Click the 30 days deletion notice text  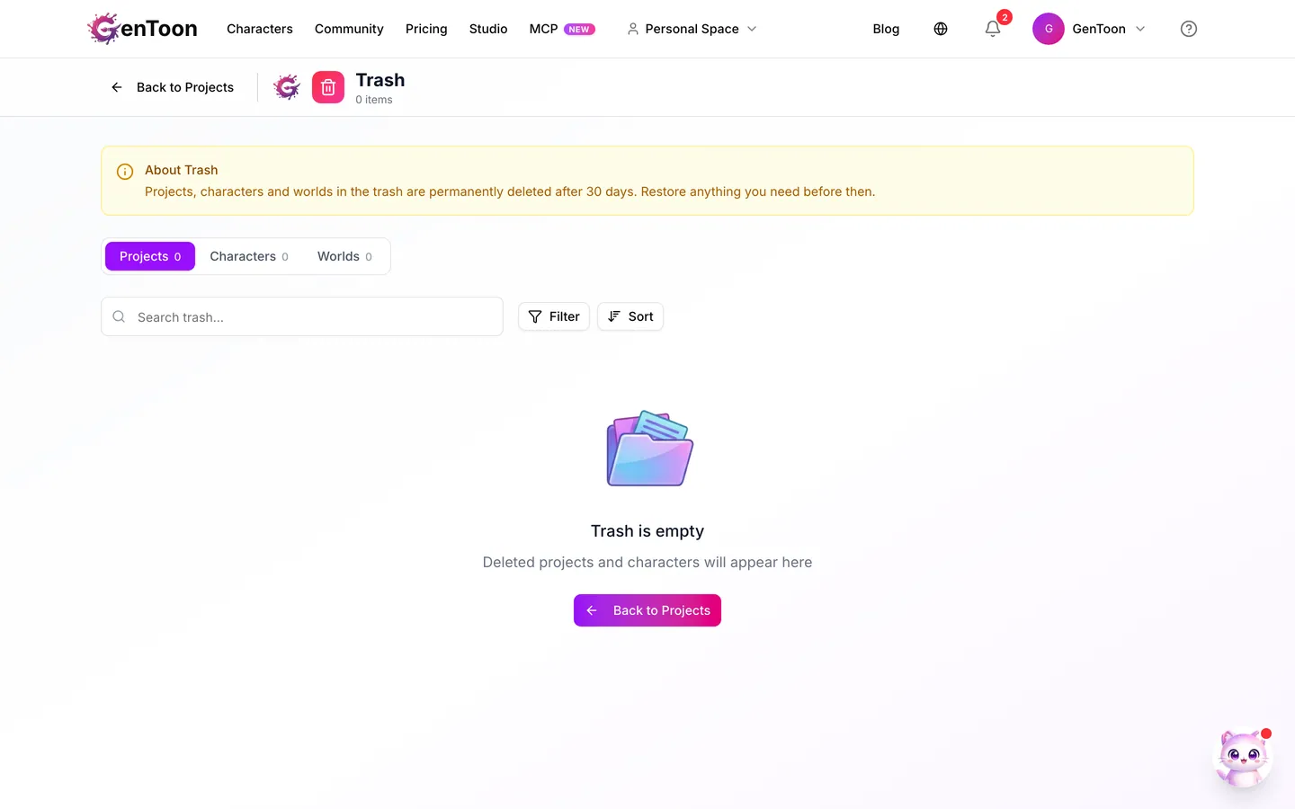pos(510,191)
